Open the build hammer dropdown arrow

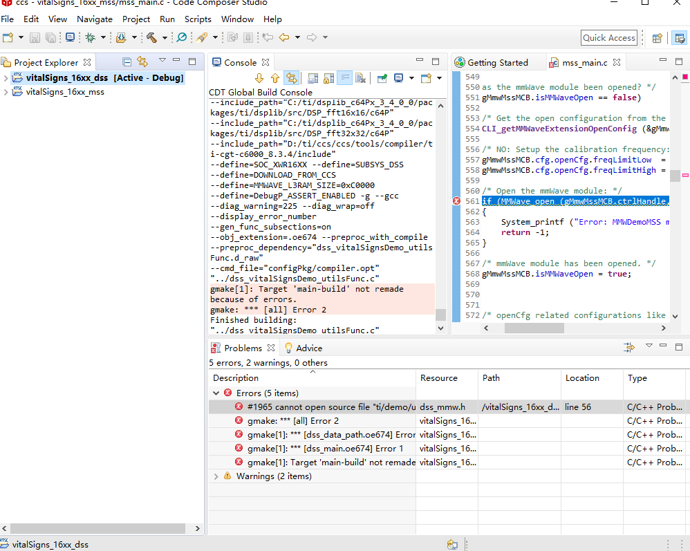click(165, 38)
